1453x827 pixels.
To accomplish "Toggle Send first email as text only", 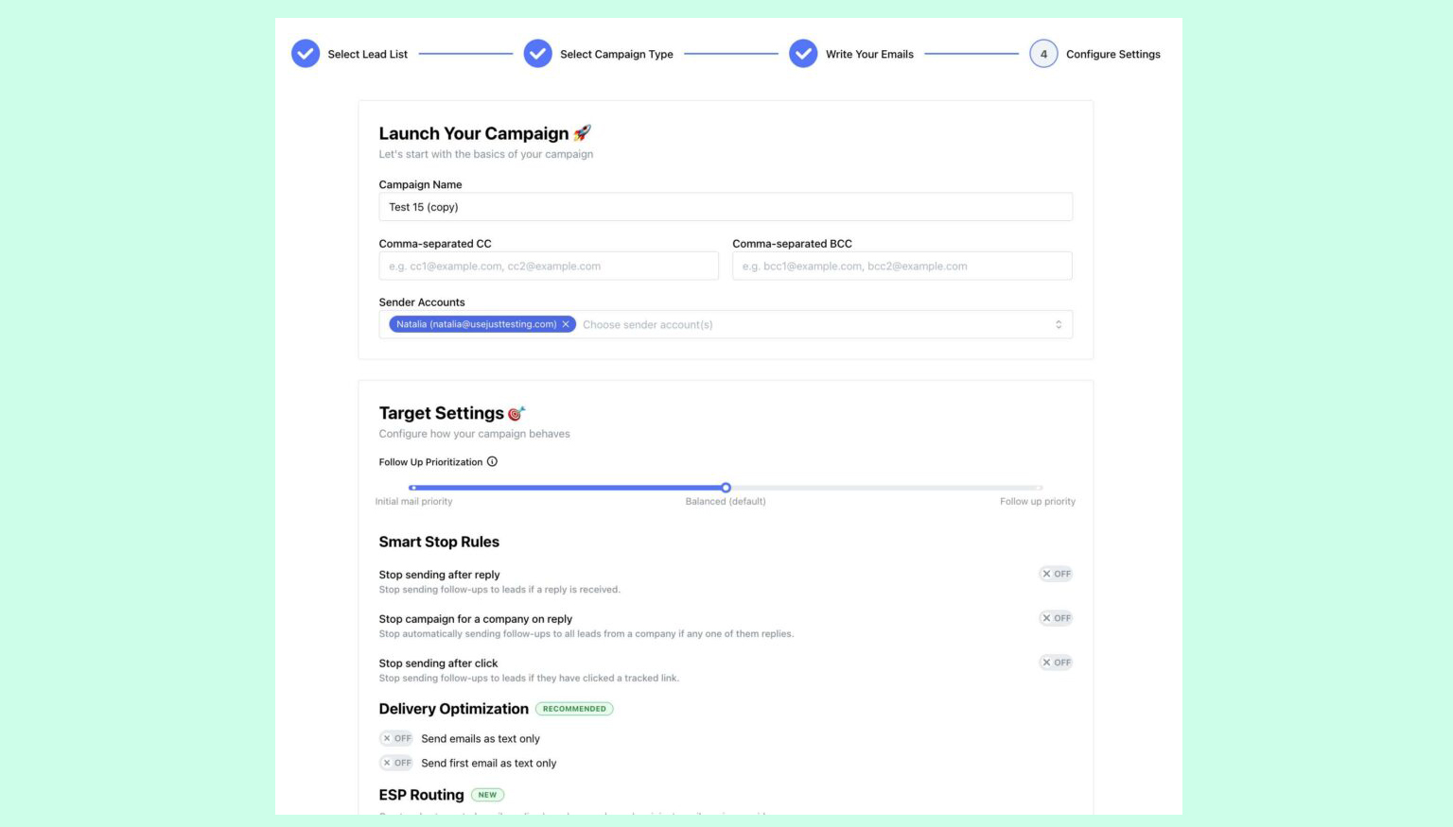I will click(396, 763).
